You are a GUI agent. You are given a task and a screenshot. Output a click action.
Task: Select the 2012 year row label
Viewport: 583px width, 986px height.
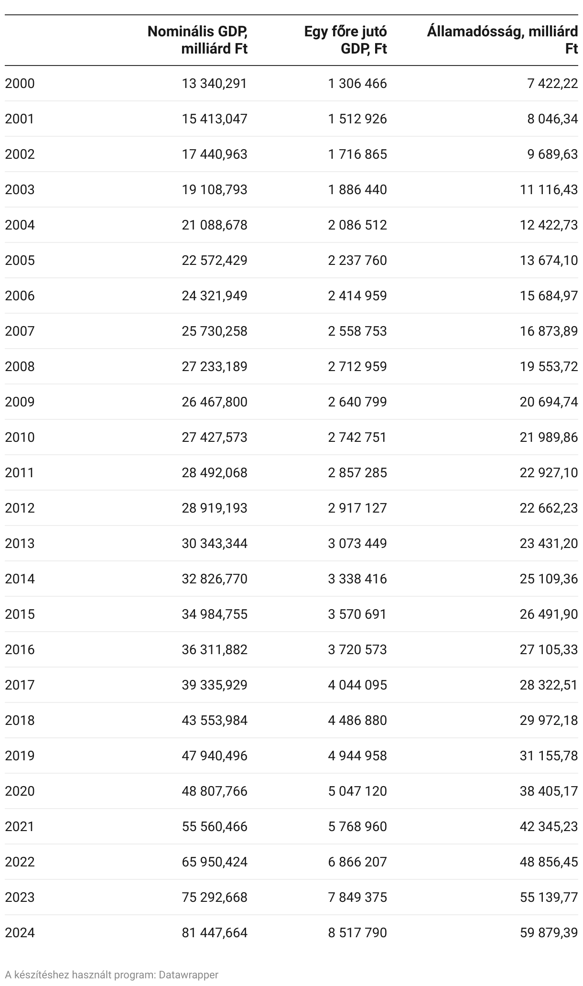[20, 508]
